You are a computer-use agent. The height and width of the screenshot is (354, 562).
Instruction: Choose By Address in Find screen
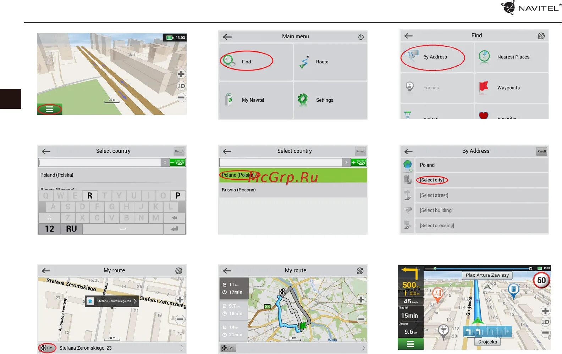pos(437,57)
